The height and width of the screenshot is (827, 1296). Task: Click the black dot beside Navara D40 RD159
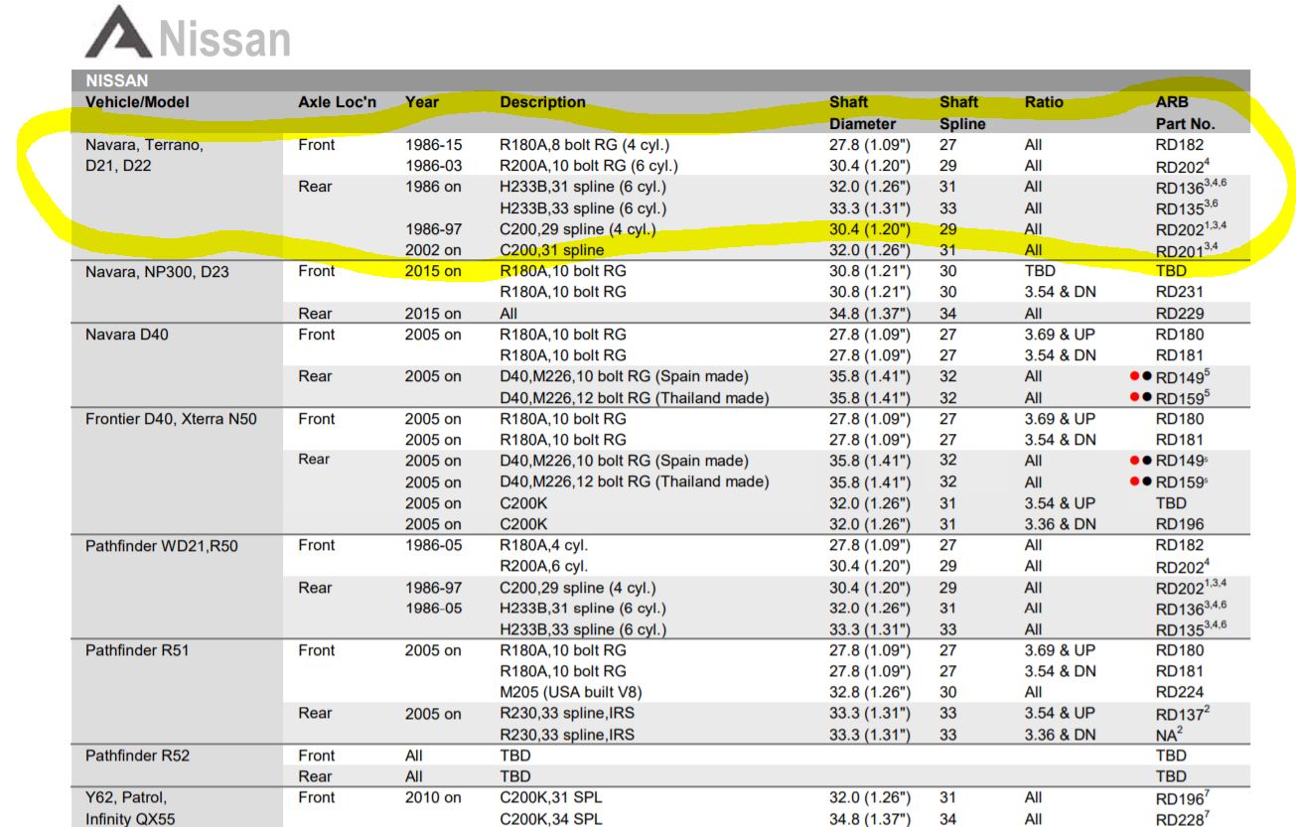pyautogui.click(x=1146, y=398)
